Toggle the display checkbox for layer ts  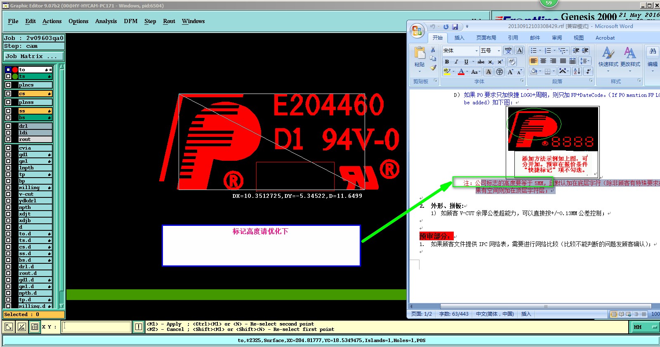8,76
